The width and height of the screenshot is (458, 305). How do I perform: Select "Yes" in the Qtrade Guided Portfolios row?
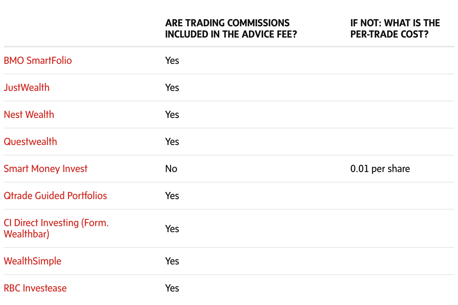tap(172, 196)
